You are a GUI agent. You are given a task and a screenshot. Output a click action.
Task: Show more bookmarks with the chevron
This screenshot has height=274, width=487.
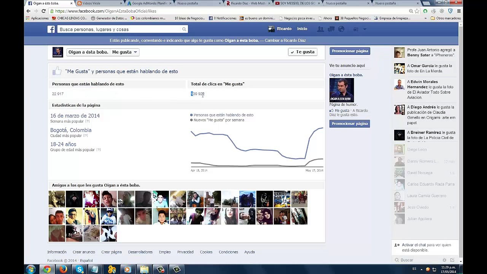(425, 18)
